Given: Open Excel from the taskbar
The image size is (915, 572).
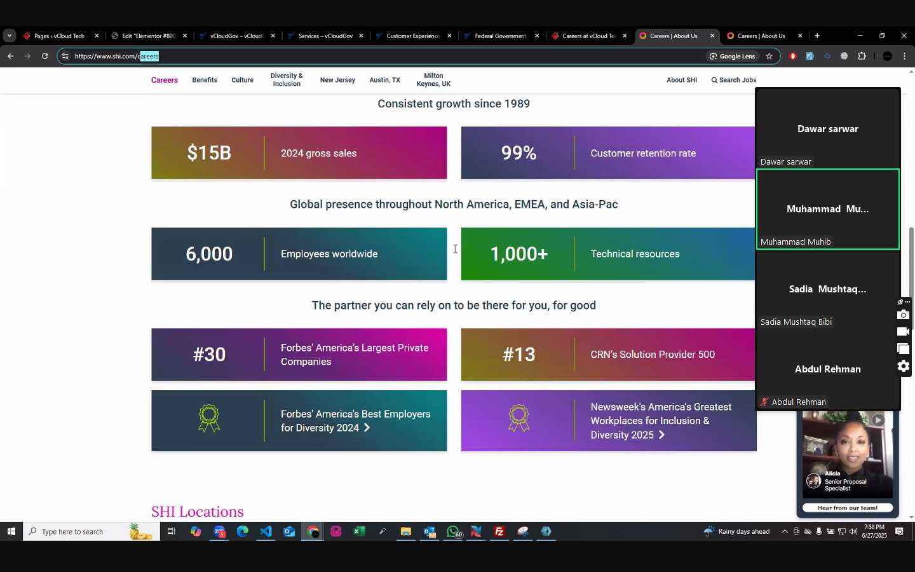Looking at the screenshot, I should (359, 531).
